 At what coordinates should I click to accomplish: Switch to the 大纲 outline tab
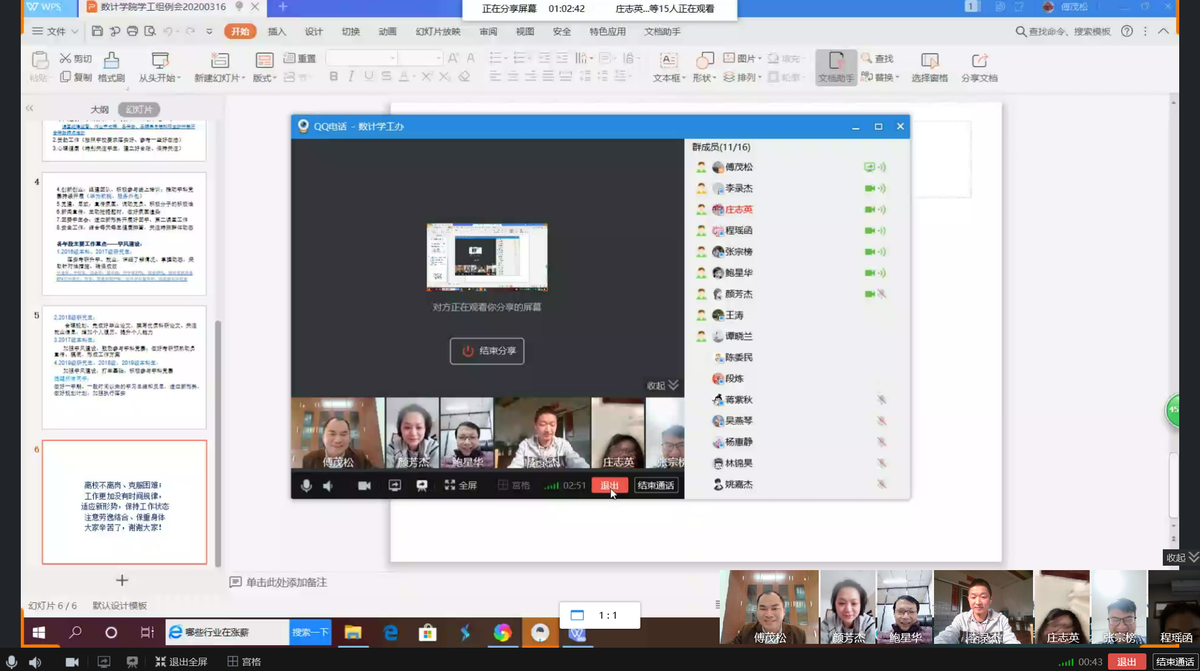point(100,109)
